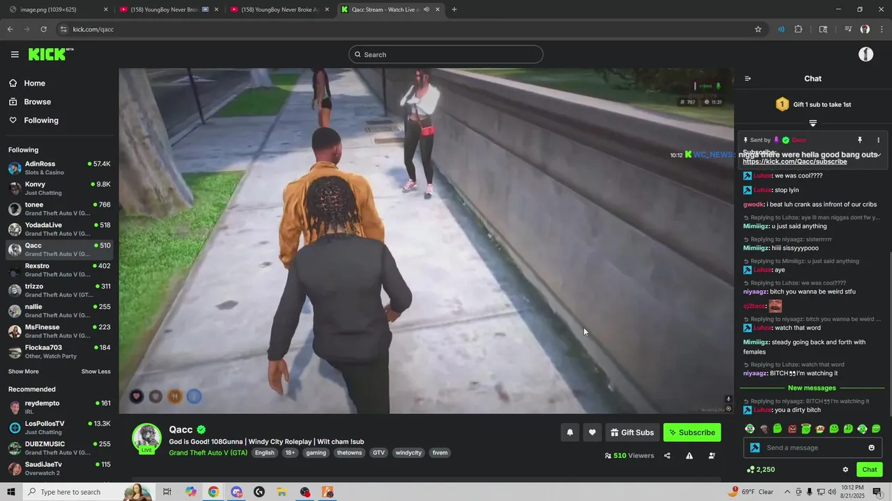Click the 510 Viewers count
Viewport: 892px width, 501px height.
(629, 456)
